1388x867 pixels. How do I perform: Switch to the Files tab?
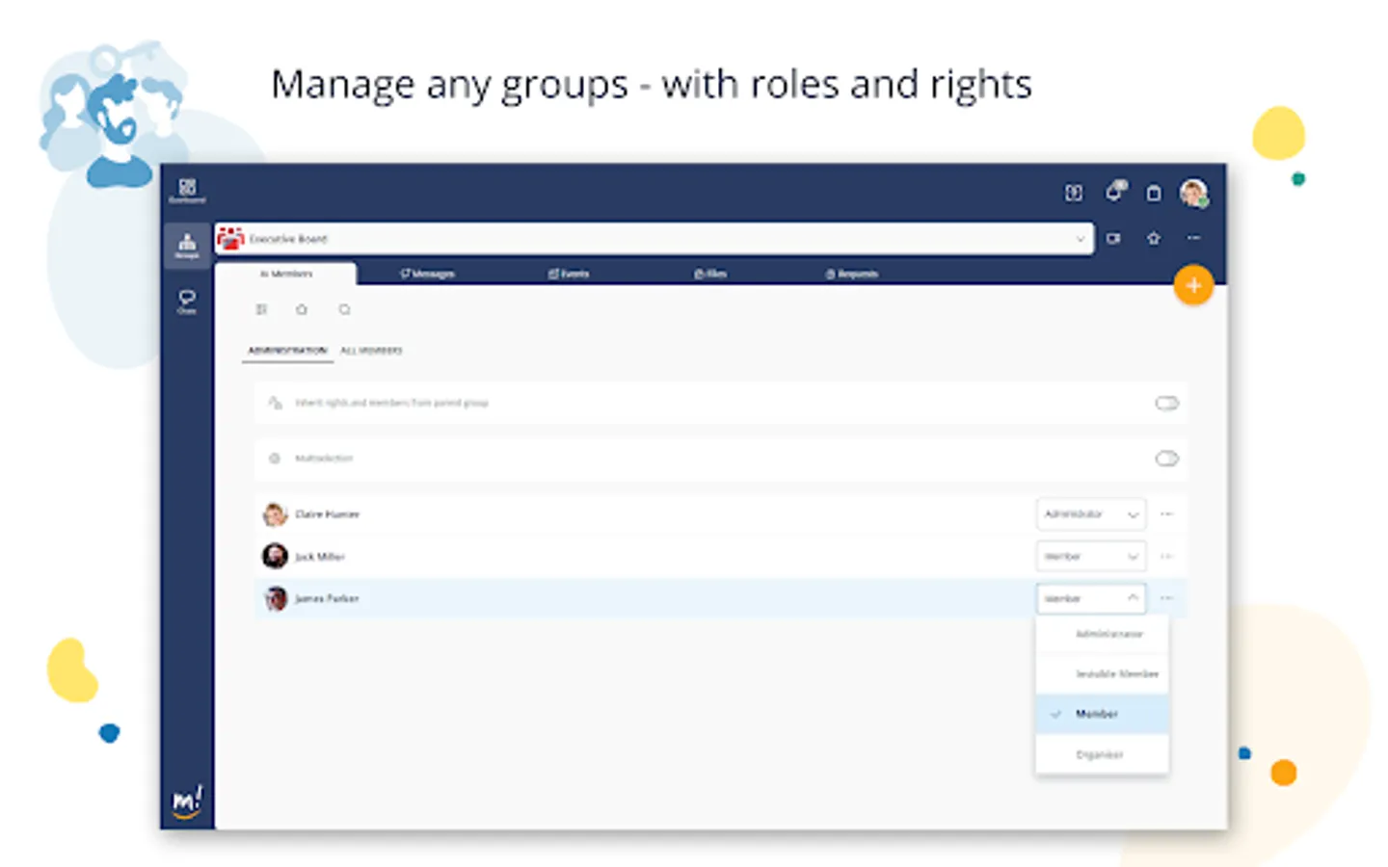[710, 274]
